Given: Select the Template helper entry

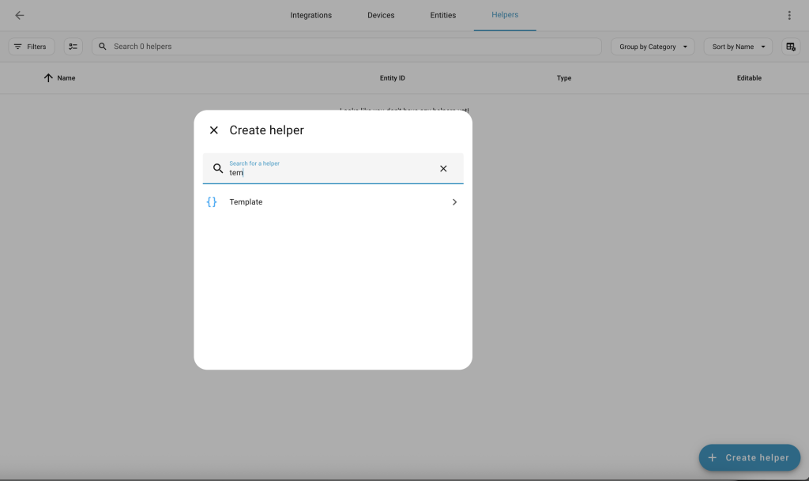Looking at the screenshot, I should click(316, 202).
